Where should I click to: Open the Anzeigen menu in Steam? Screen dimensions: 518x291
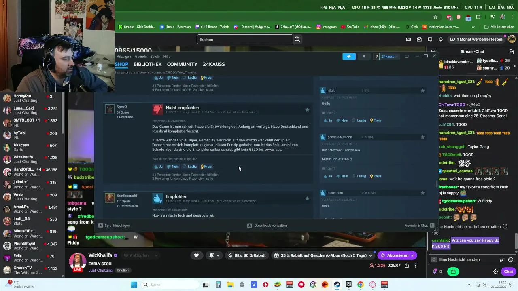click(x=124, y=57)
